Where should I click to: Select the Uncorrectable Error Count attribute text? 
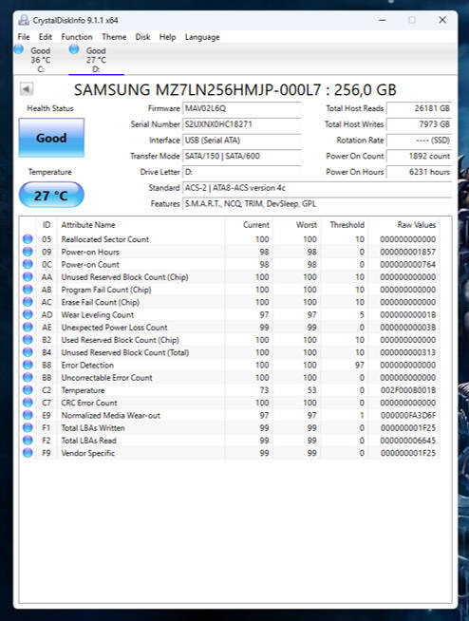[x=106, y=378]
